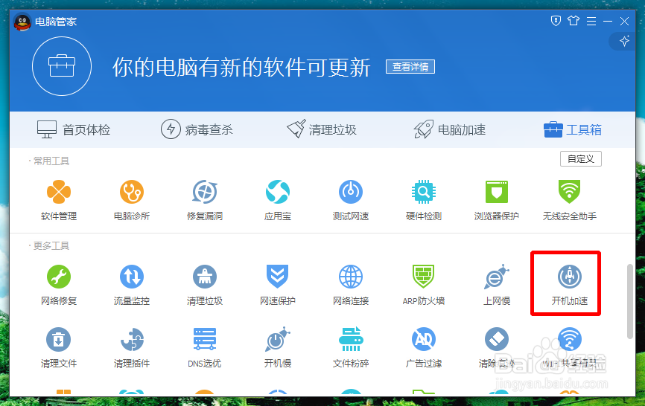Minimize the 电脑管家 window
This screenshot has height=406, width=645.
point(608,21)
